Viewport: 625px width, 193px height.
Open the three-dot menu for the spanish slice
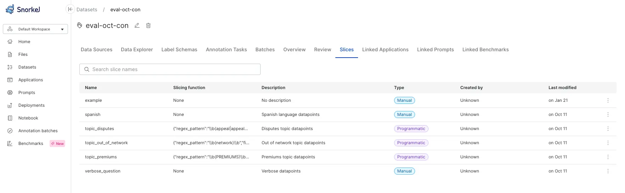click(608, 115)
